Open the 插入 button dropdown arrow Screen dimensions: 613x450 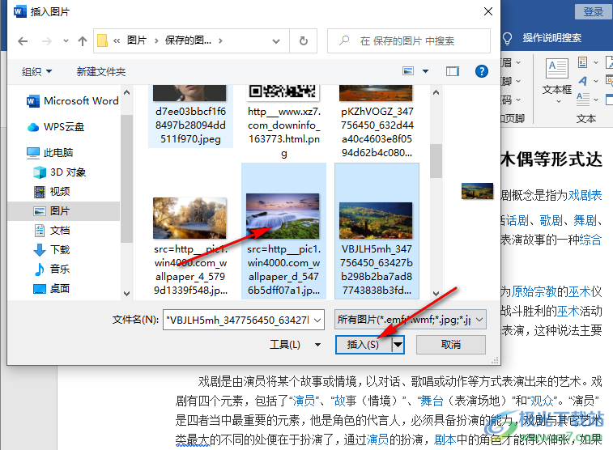(398, 345)
